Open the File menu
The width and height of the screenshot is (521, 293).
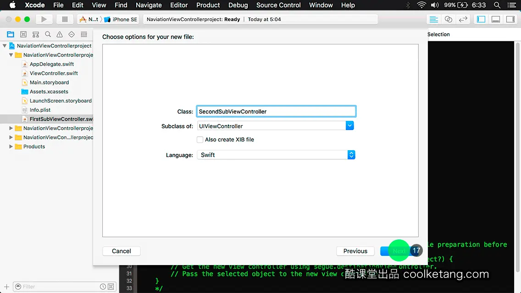tap(58, 5)
